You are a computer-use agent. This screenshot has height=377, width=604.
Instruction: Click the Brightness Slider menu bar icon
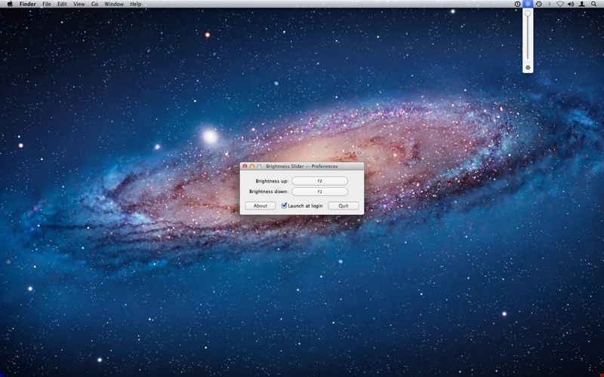(528, 4)
